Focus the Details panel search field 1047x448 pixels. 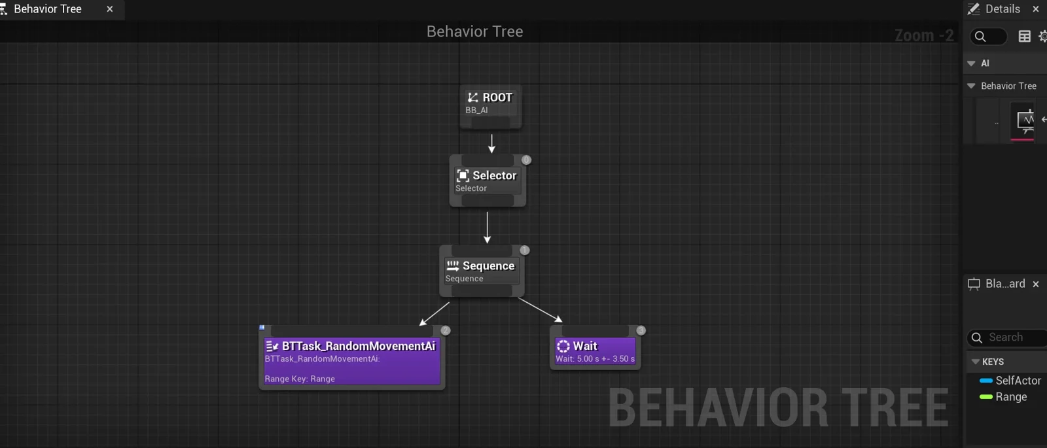[988, 37]
